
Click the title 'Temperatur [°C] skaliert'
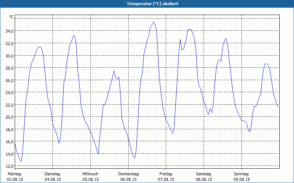[153, 4]
